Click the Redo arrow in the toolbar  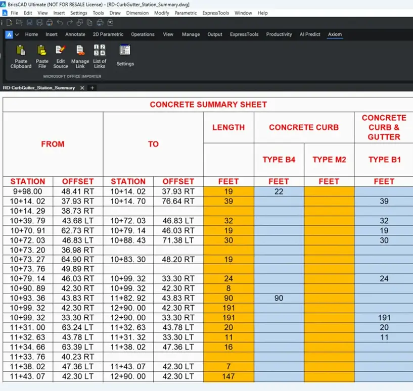70,23
